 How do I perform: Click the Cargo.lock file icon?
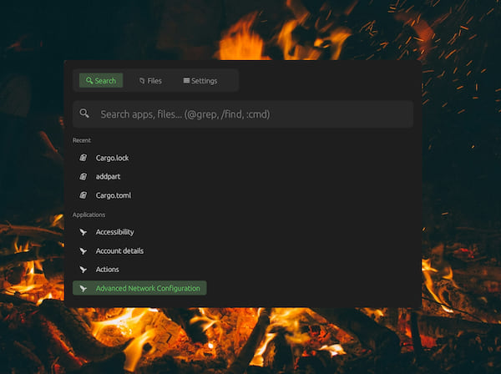(x=83, y=158)
